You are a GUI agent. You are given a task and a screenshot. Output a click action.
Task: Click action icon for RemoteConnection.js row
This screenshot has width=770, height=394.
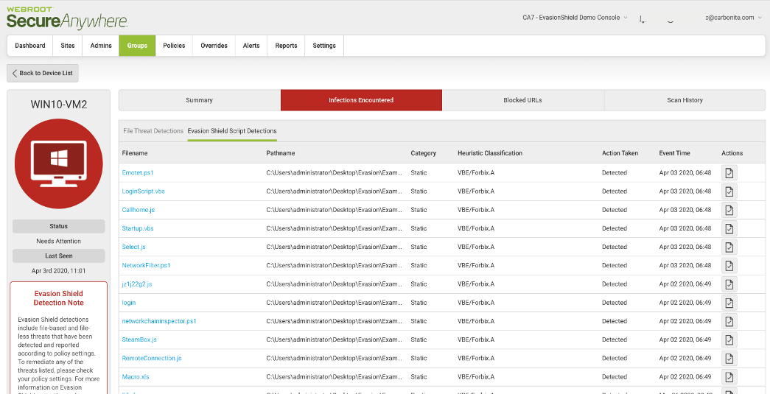729,358
